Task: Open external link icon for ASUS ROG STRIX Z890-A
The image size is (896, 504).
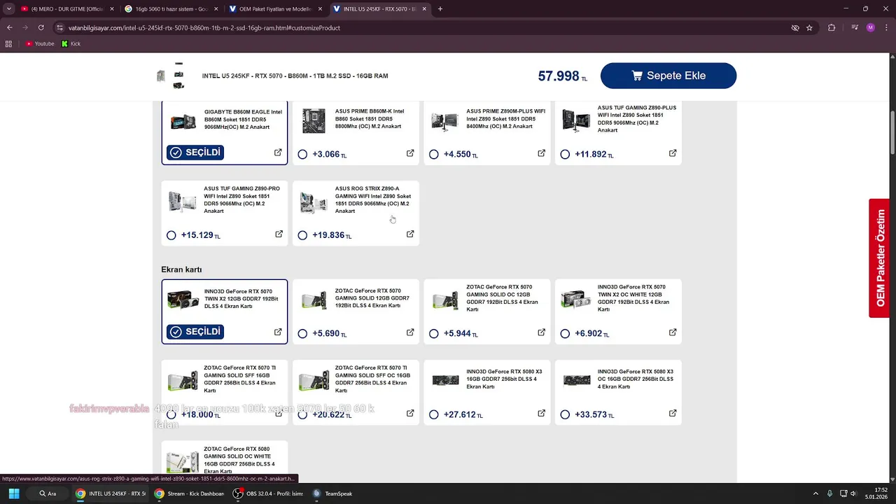Action: click(410, 234)
